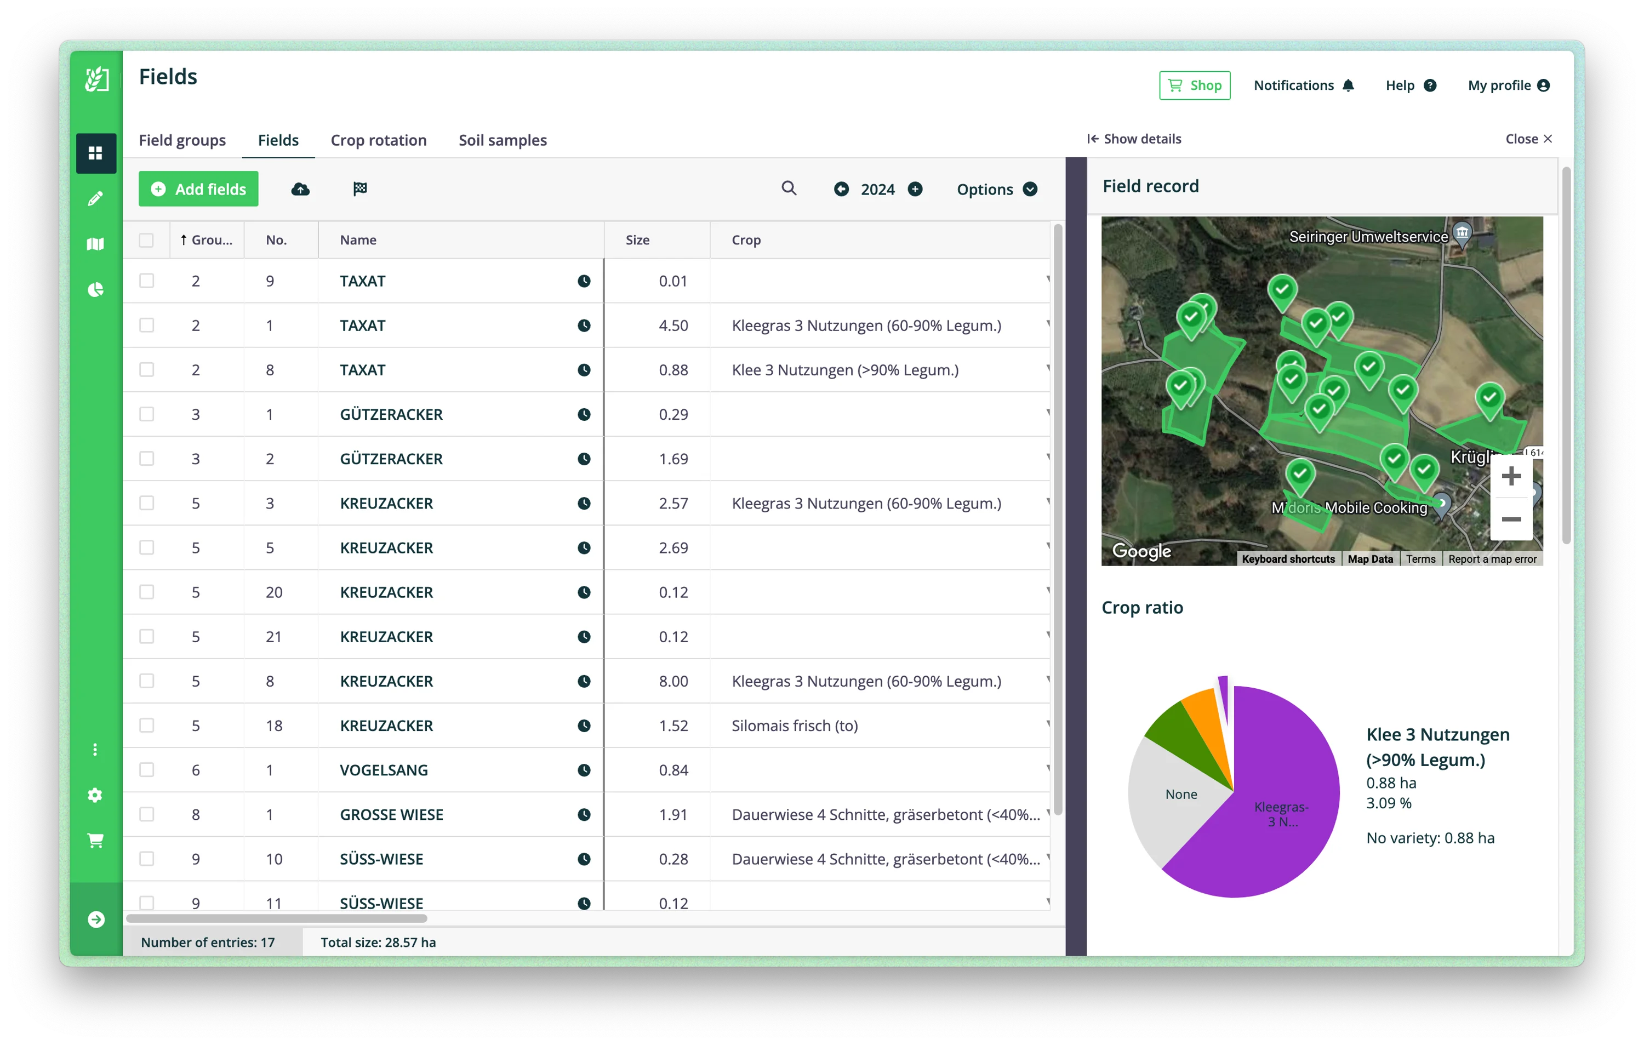
Task: Go to previous year before 2024
Action: pyautogui.click(x=841, y=189)
